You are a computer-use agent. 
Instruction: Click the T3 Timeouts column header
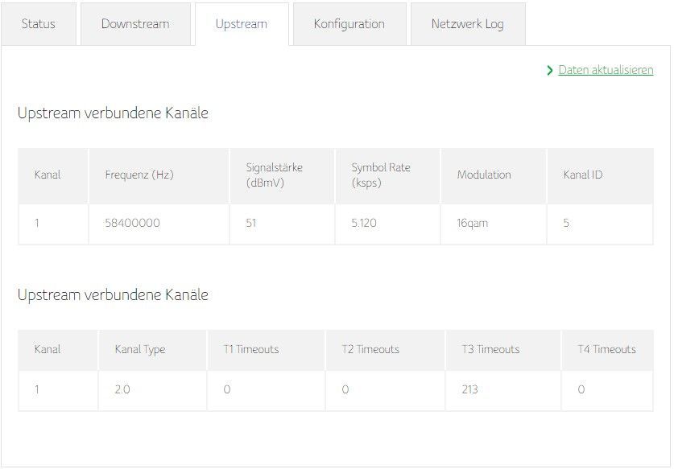pyautogui.click(x=490, y=350)
